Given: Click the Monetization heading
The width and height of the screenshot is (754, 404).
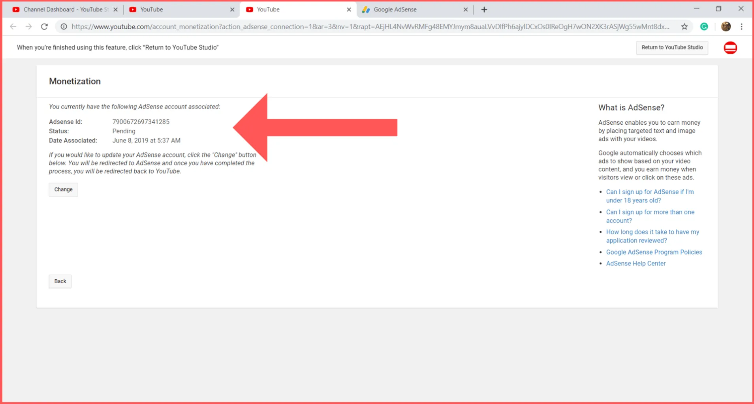Looking at the screenshot, I should [x=75, y=81].
